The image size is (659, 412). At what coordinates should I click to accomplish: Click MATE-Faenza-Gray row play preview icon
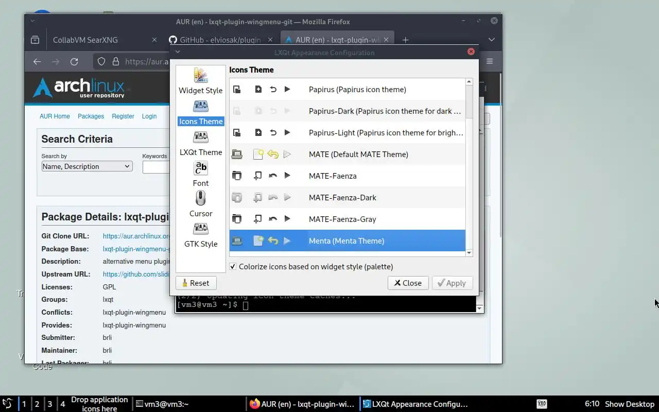[287, 219]
